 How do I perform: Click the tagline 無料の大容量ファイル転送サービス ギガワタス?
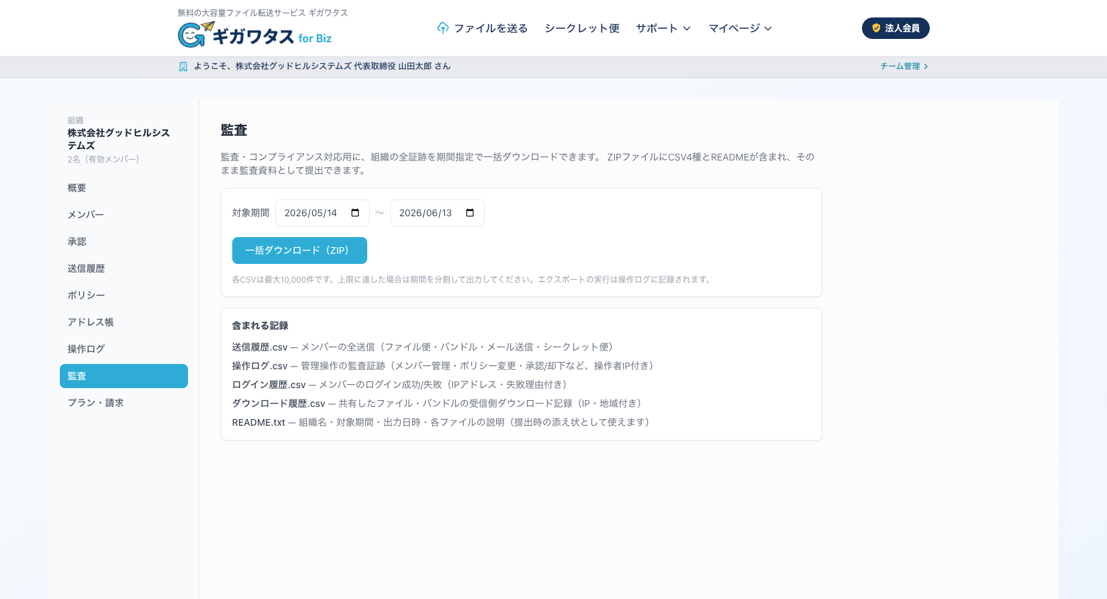(262, 13)
